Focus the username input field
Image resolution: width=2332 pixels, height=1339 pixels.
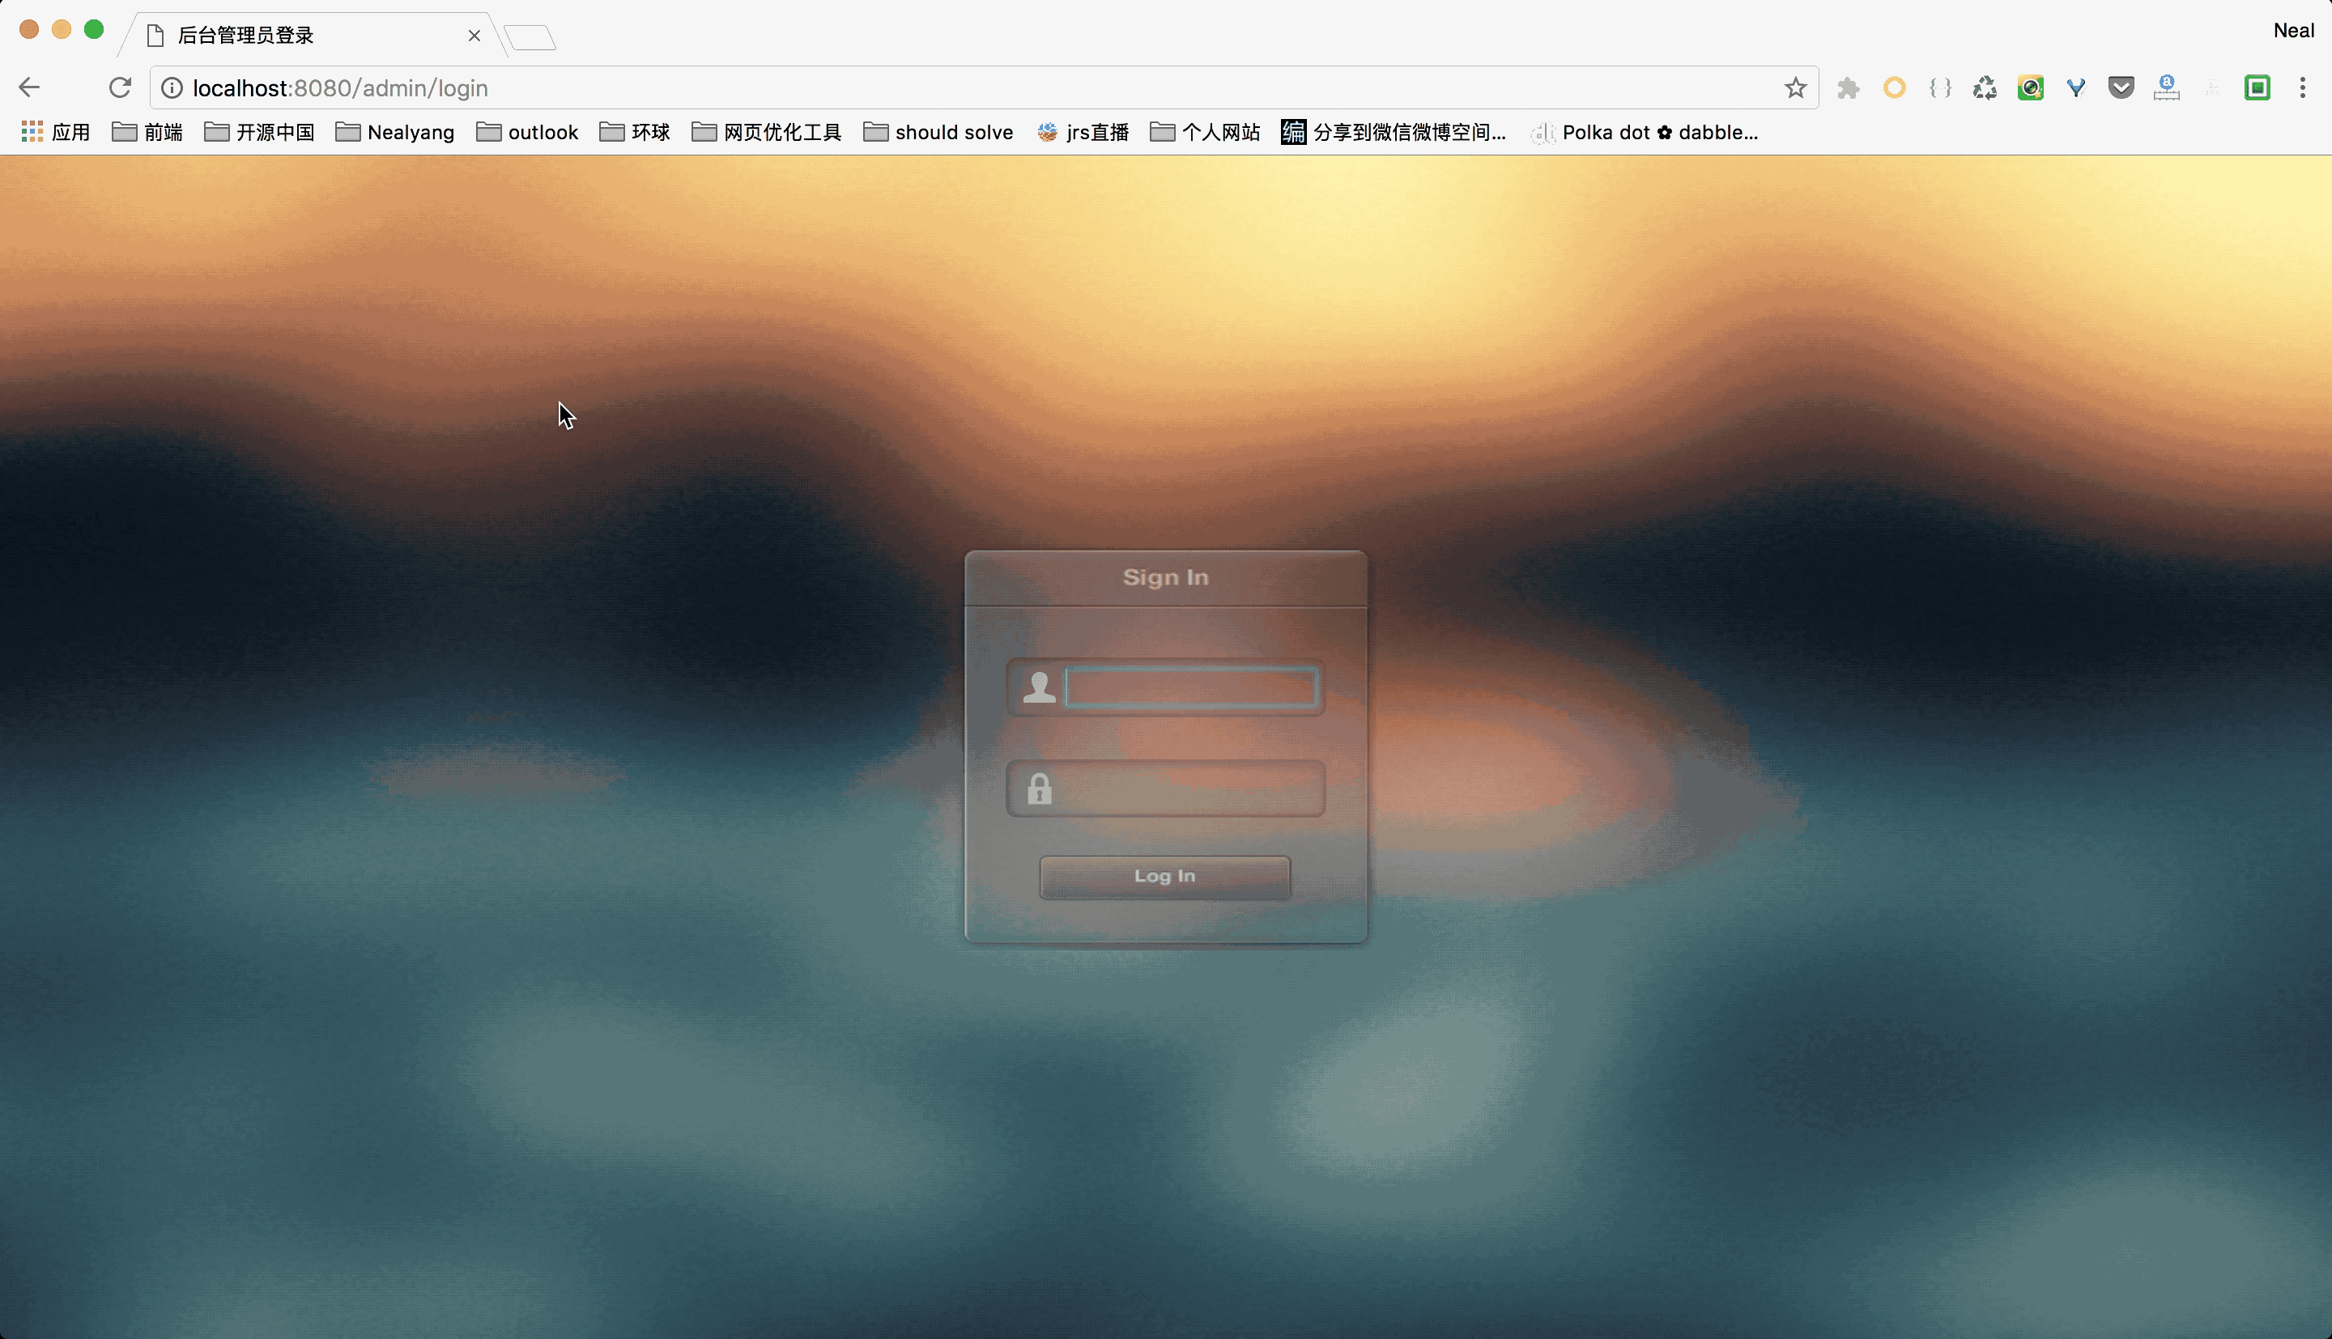1191,688
